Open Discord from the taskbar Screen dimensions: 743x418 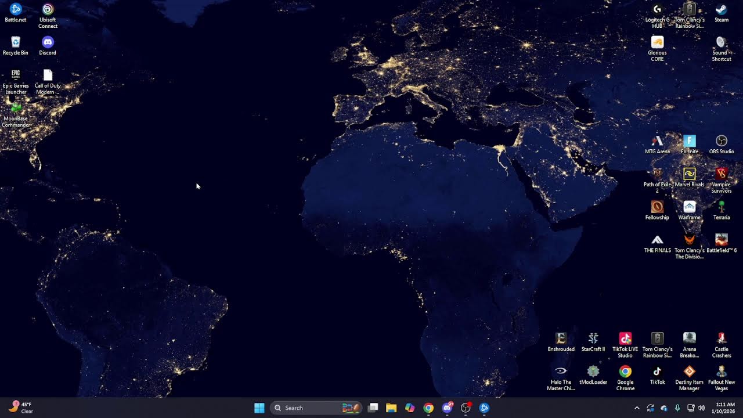pyautogui.click(x=447, y=408)
